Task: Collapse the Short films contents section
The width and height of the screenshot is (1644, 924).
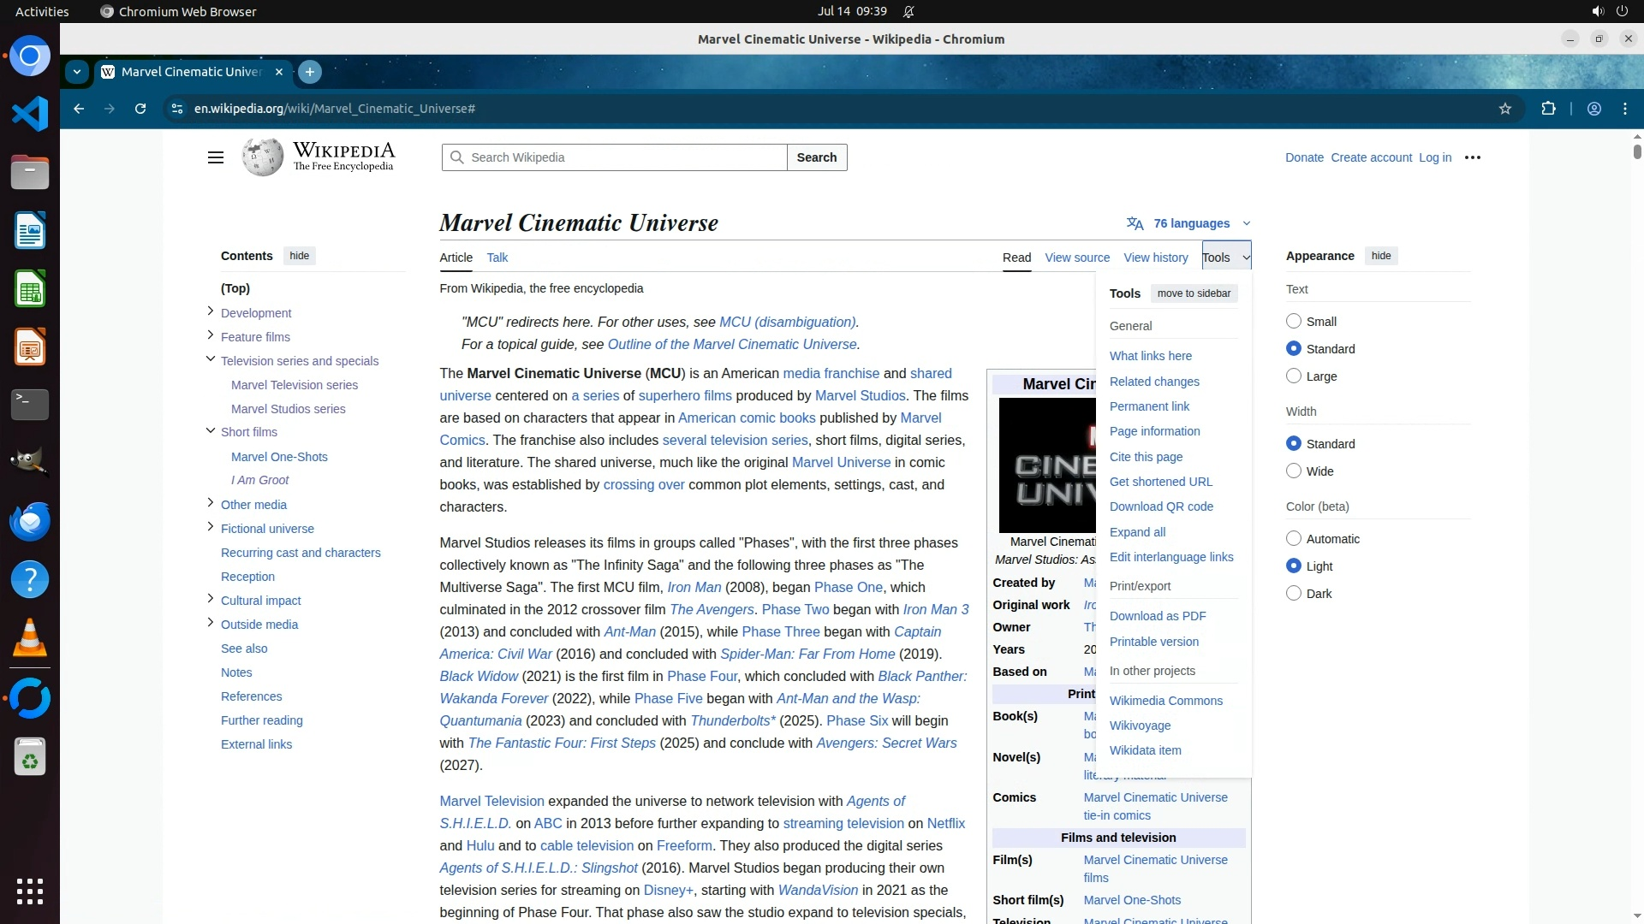Action: click(x=211, y=431)
